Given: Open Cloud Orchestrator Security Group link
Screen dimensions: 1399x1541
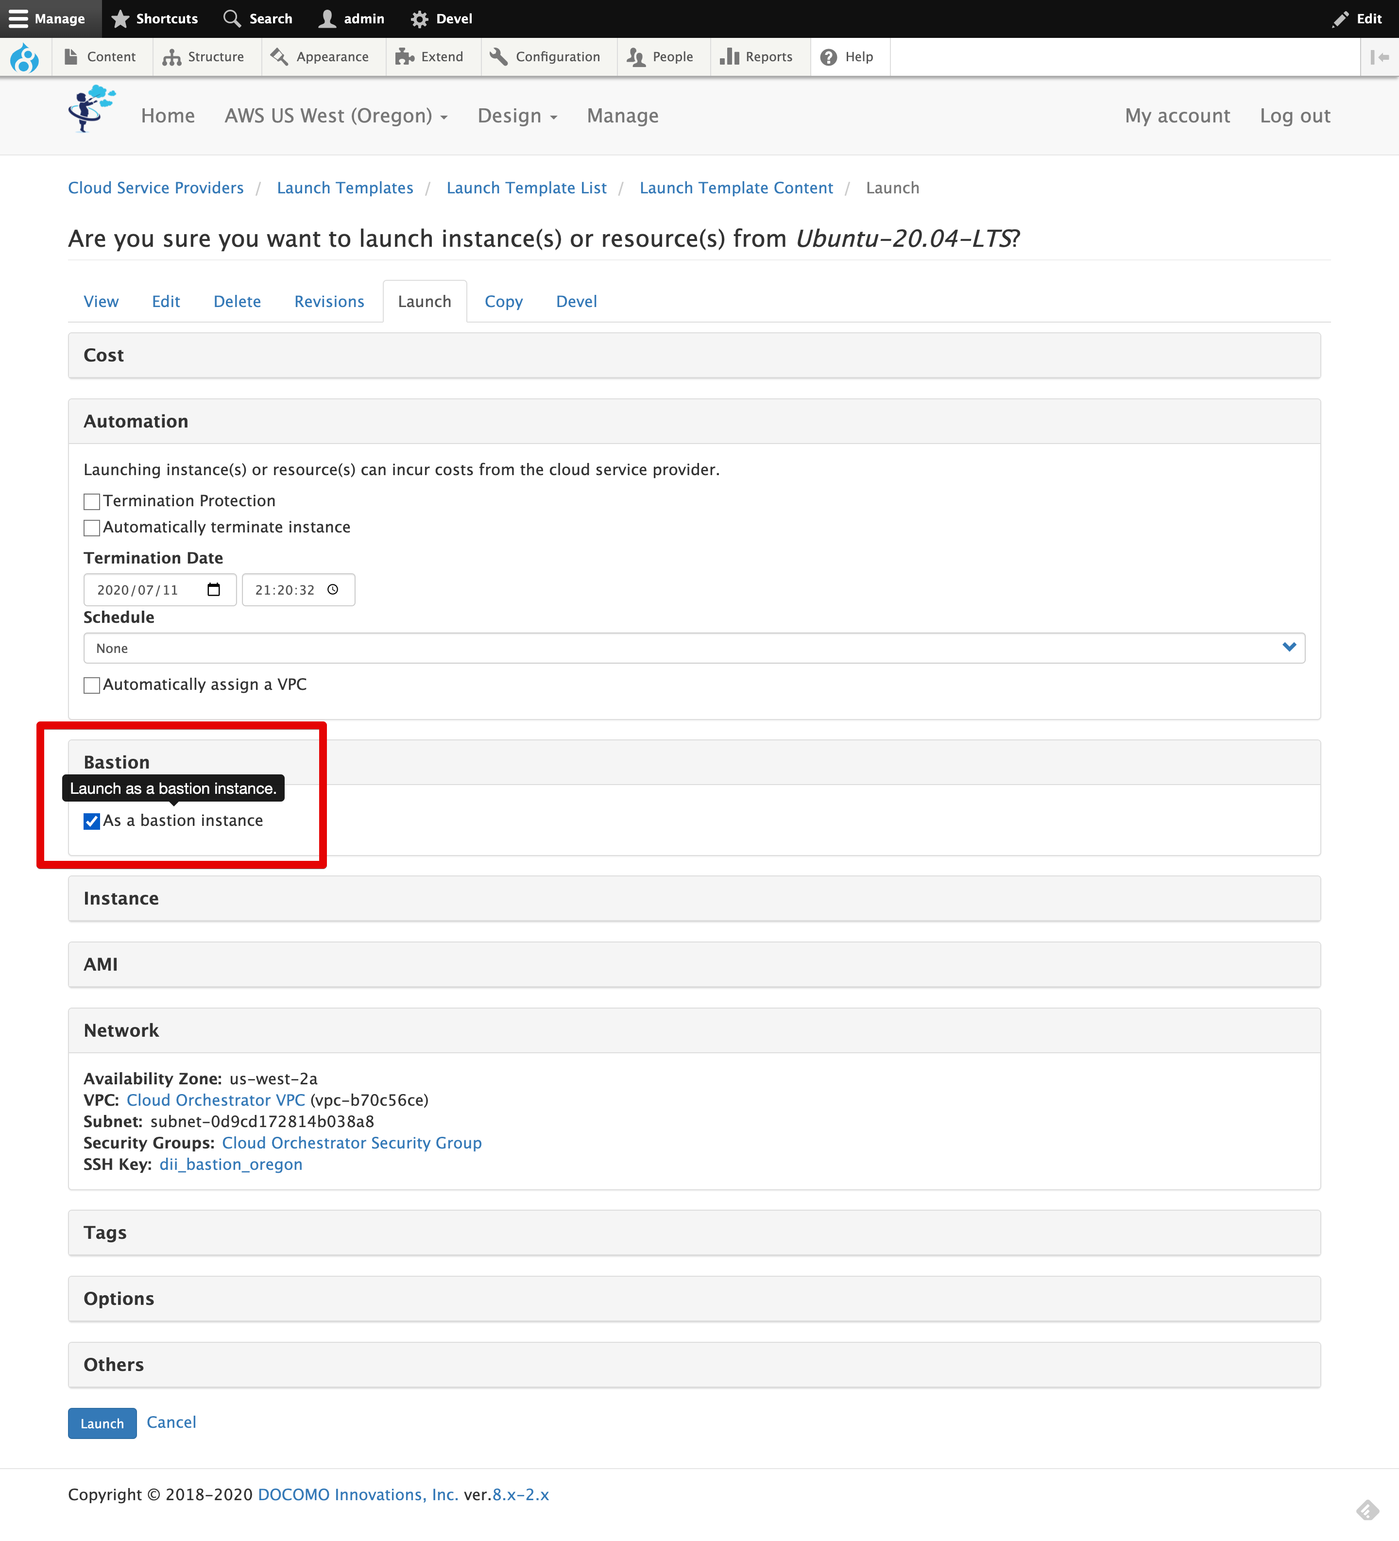Looking at the screenshot, I should pos(352,1143).
